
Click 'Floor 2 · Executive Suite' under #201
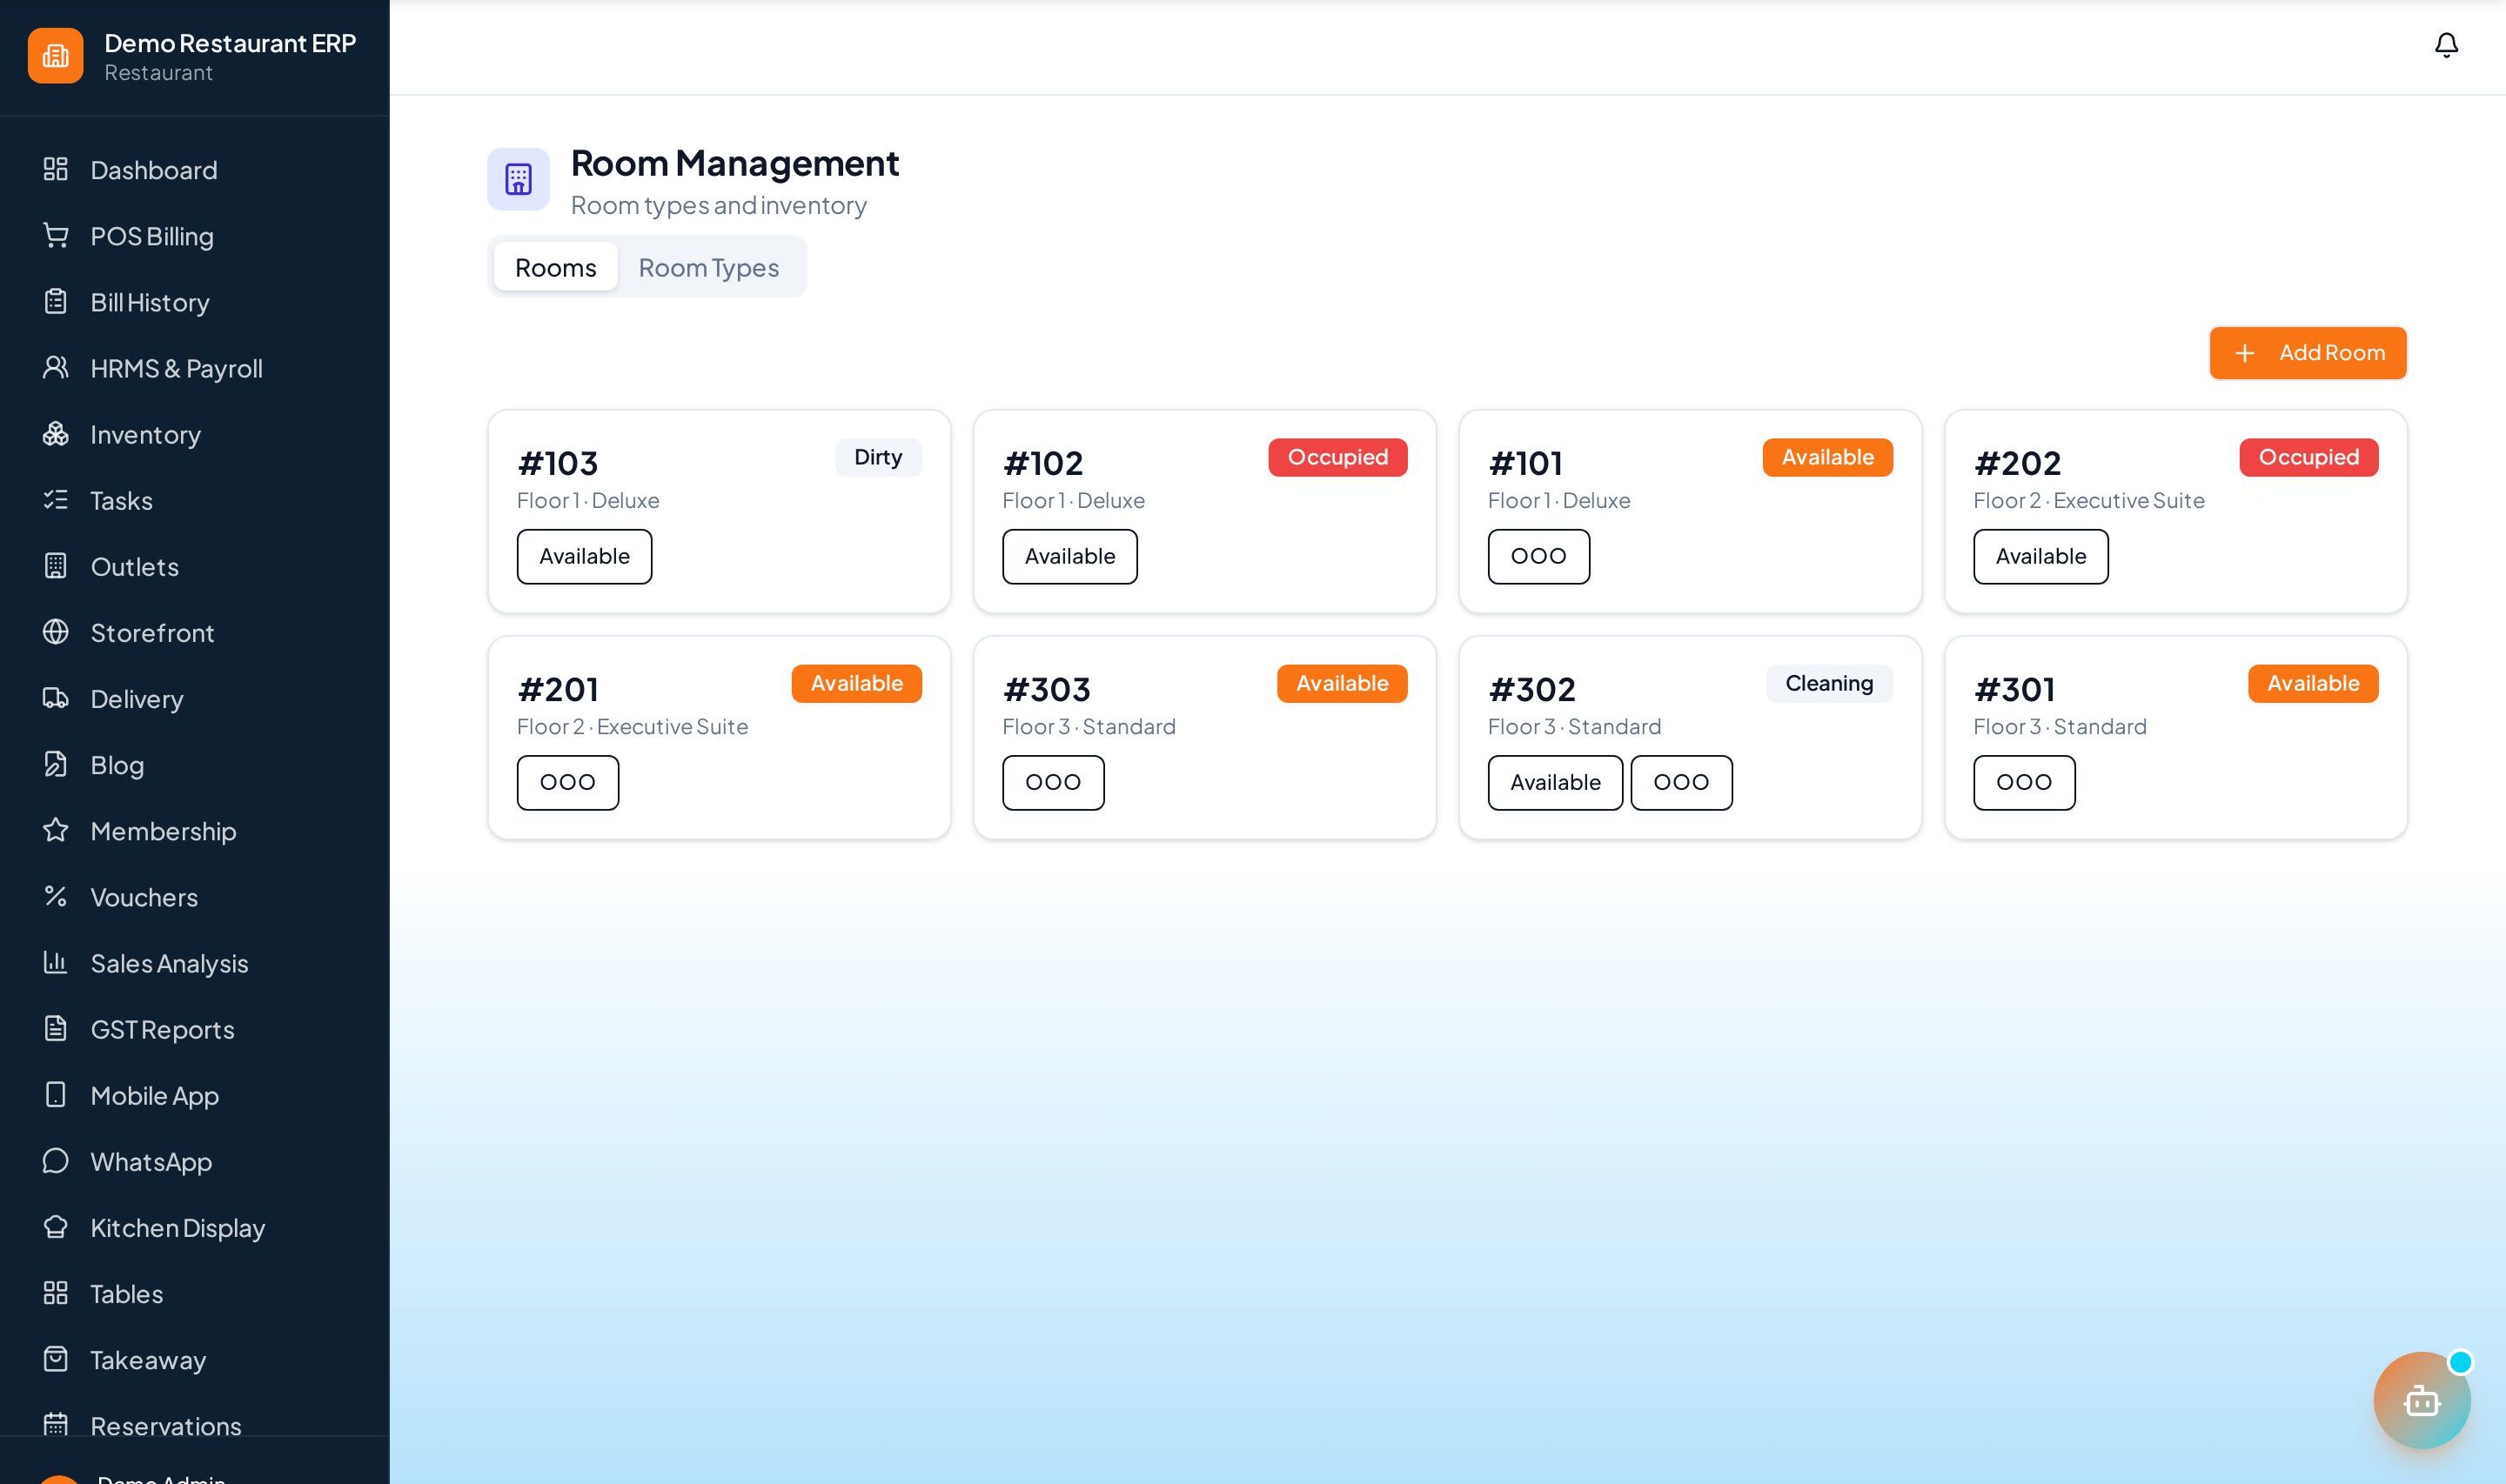pos(632,726)
